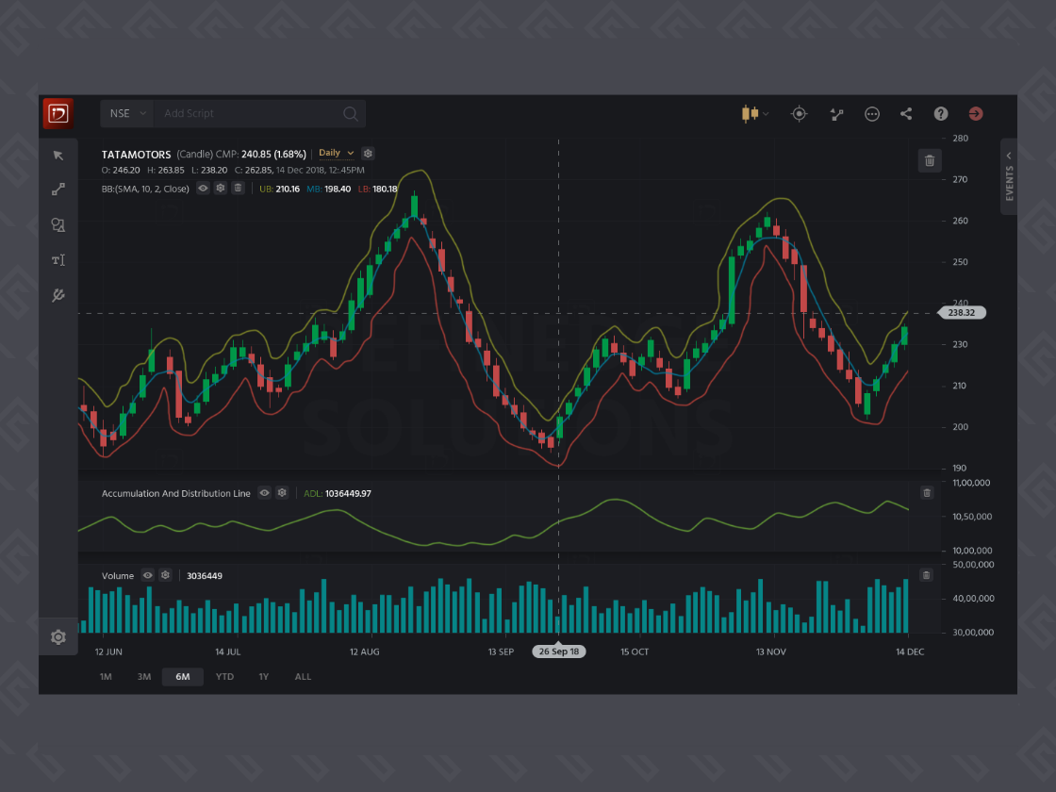Select the text annotation tool
Screen dimensions: 1056x792
tap(58, 260)
